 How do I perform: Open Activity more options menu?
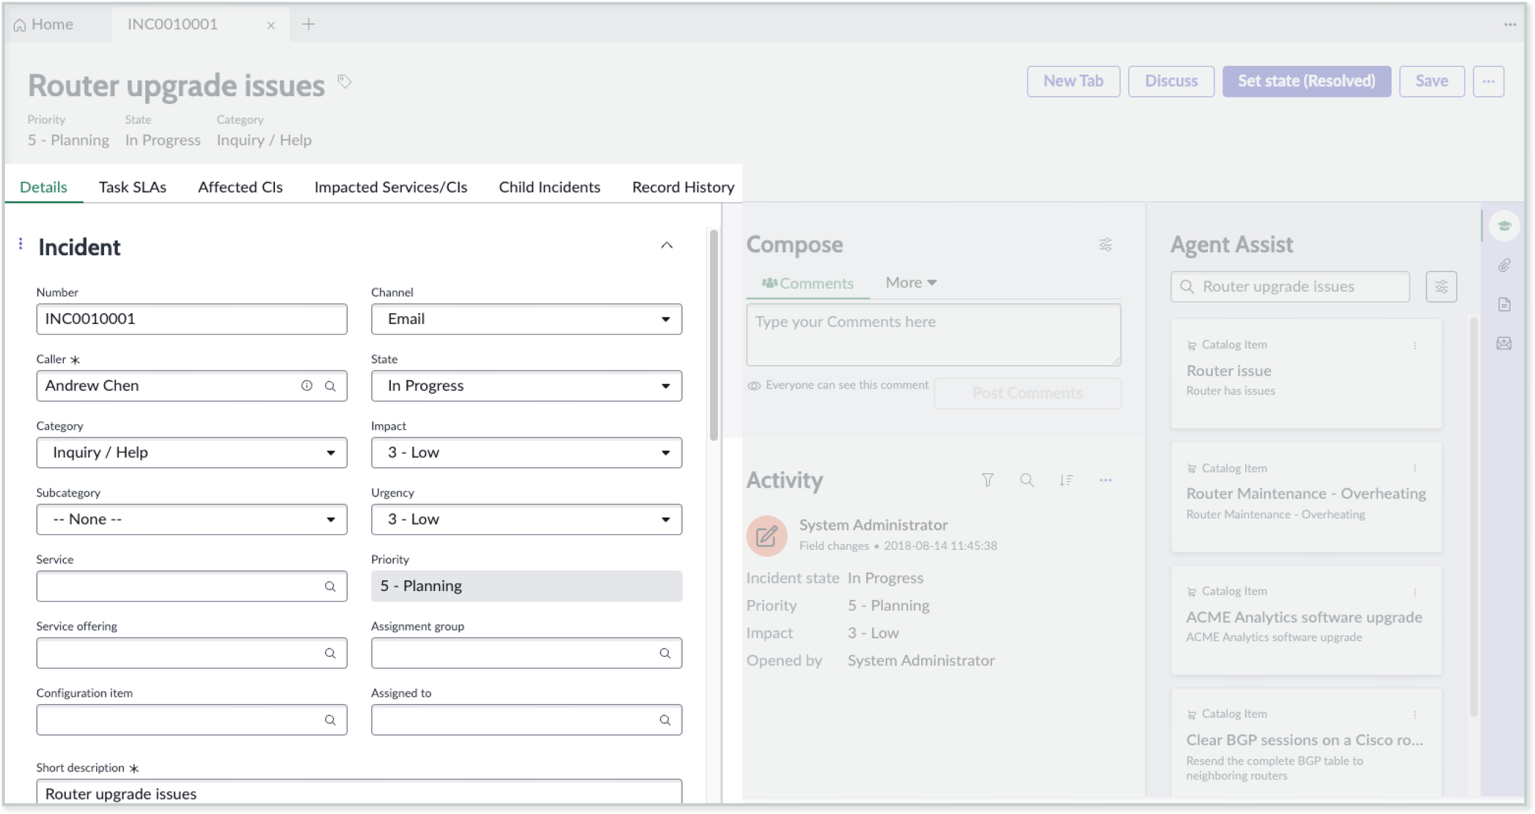coord(1105,480)
